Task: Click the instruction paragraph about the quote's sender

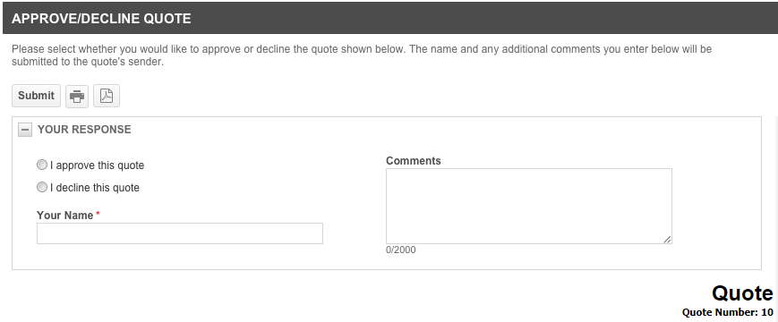Action: 362,56
